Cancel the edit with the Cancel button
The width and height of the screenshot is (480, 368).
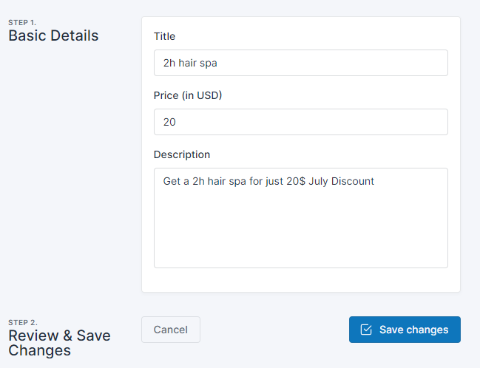pyautogui.click(x=171, y=330)
